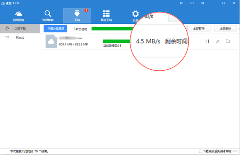Pause the .mov file download
The image size is (240, 155).
pos(207,41)
